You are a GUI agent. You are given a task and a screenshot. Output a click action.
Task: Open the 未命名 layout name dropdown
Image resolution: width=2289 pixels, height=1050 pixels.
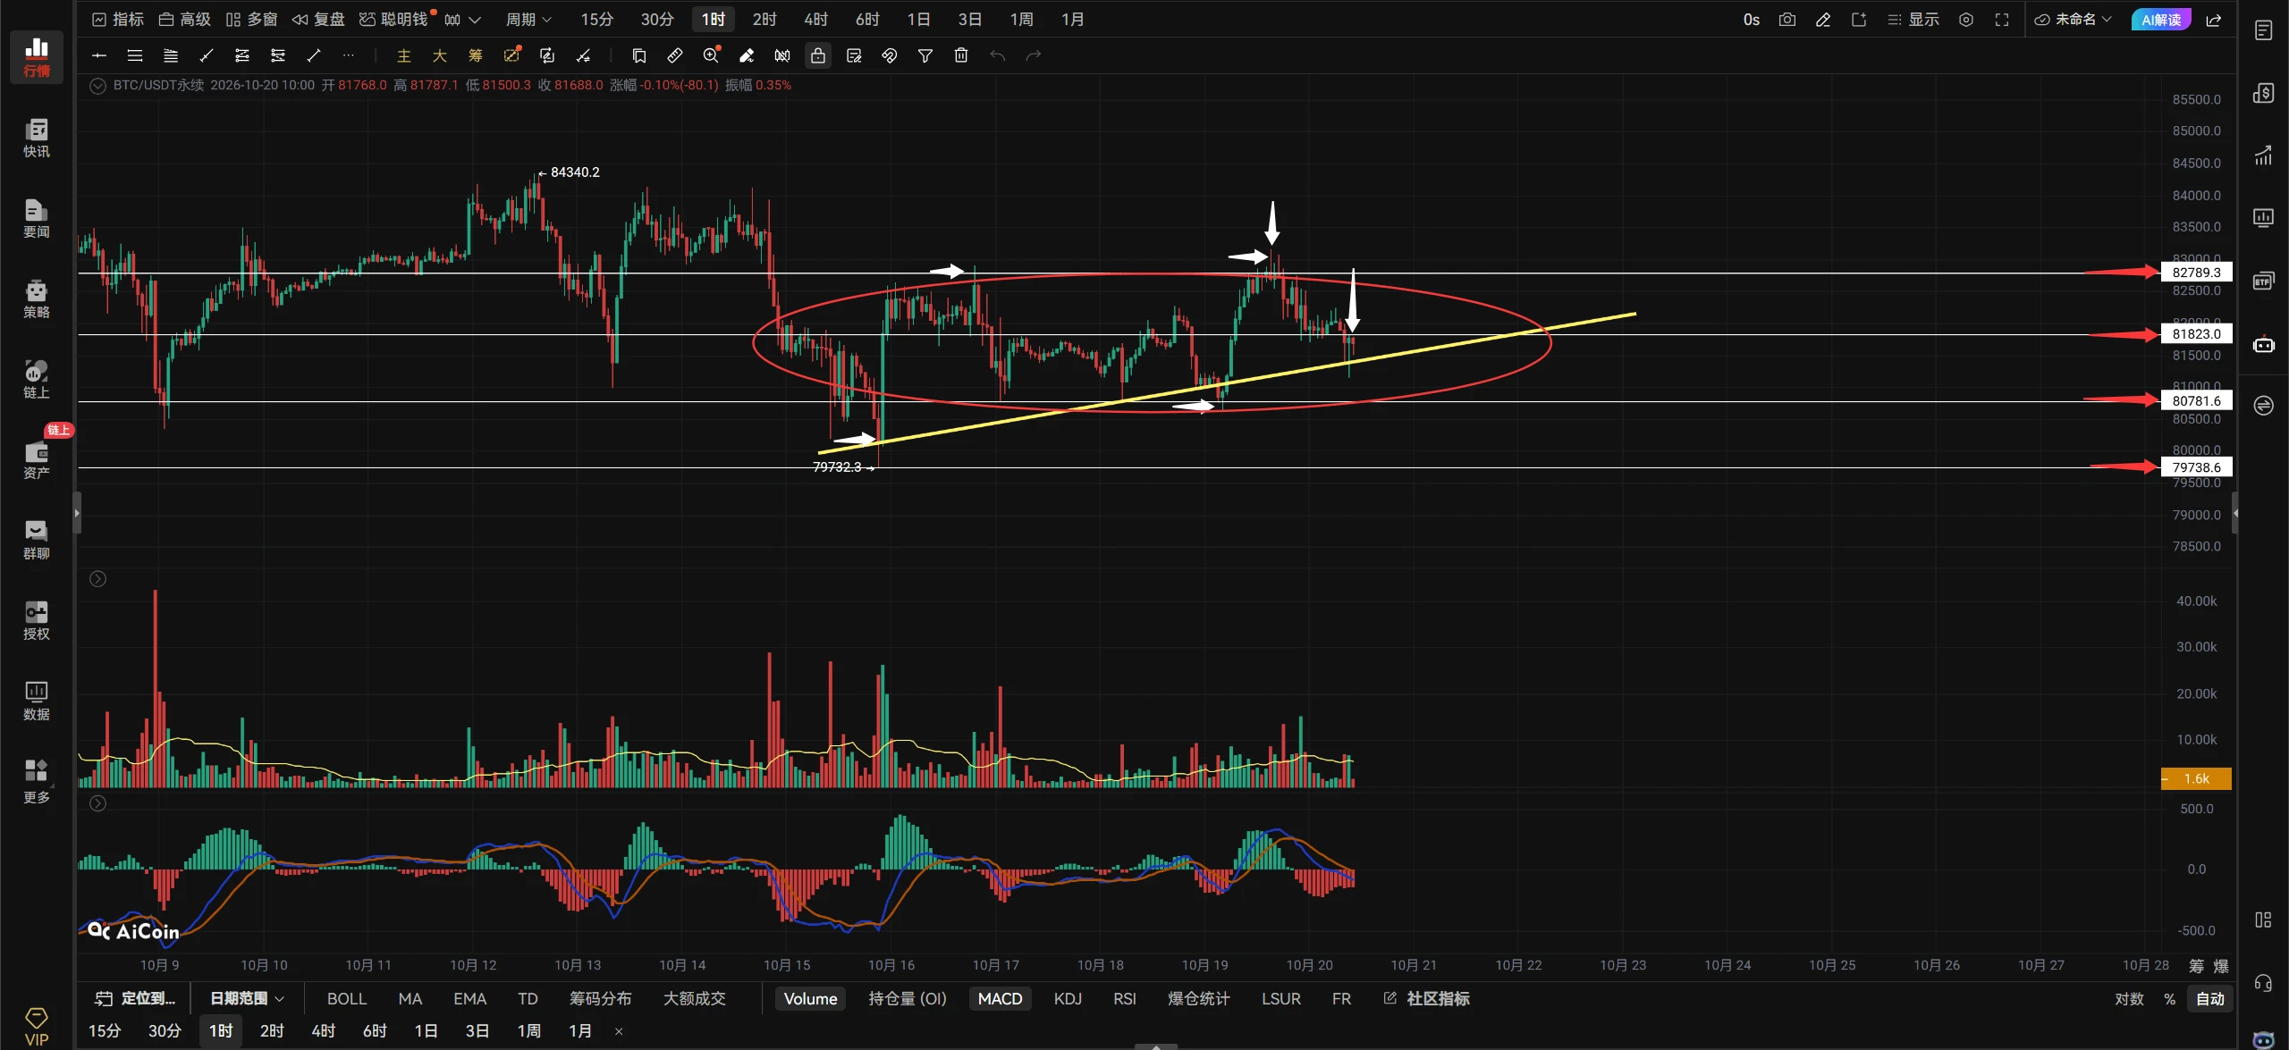coord(2073,20)
